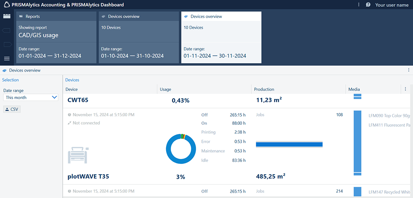
Task: Select the Reports CAD/GIS usage card
Action: (x=56, y=37)
